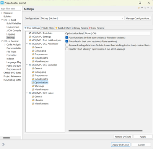Switch to the Build Artifact tab
This screenshot has height=149, width=153.
(x=63, y=28)
